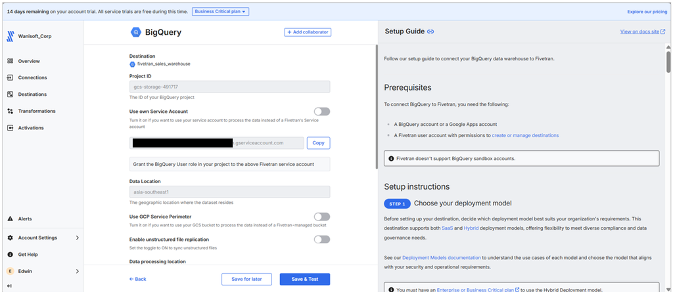Click info icon in the sandbox accounts notice
This screenshot has height=292, width=673.
click(x=391, y=158)
